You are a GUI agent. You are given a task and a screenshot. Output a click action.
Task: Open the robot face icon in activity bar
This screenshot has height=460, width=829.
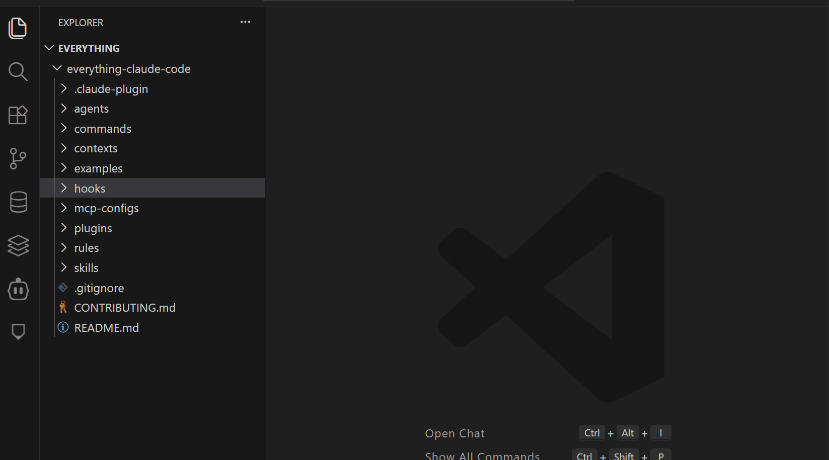[18, 289]
